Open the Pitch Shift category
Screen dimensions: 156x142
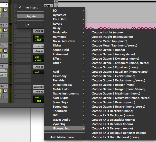click(65, 19)
